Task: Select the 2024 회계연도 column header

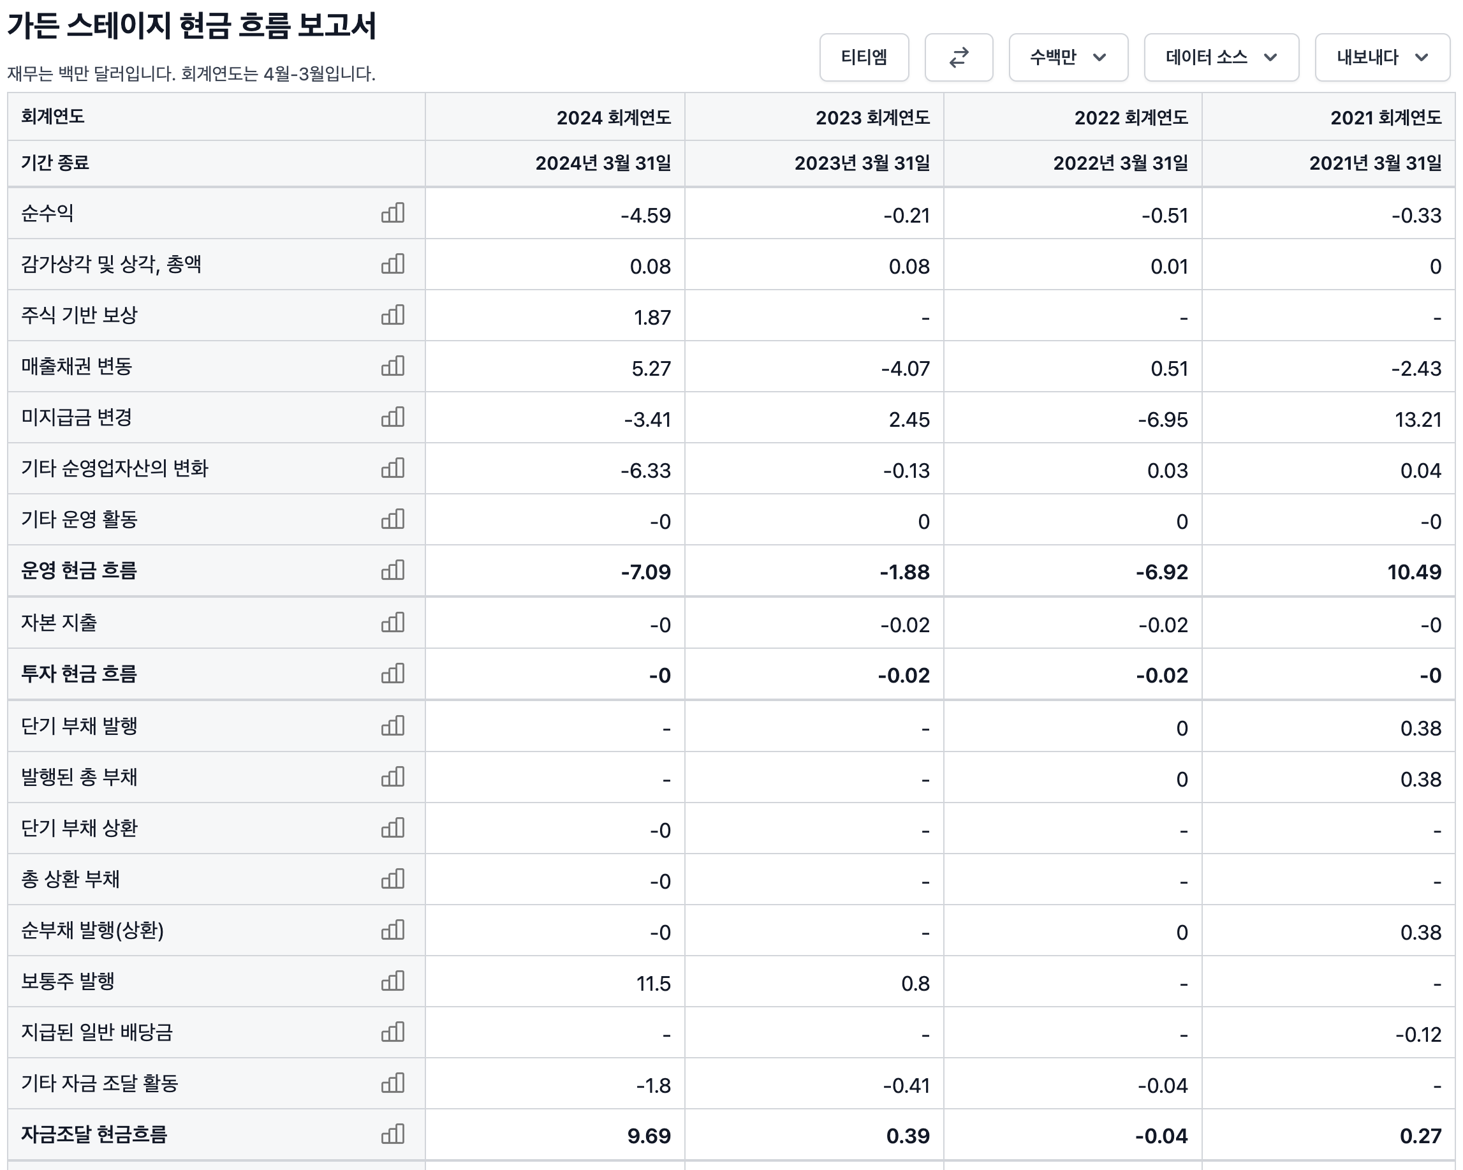Action: tap(613, 117)
